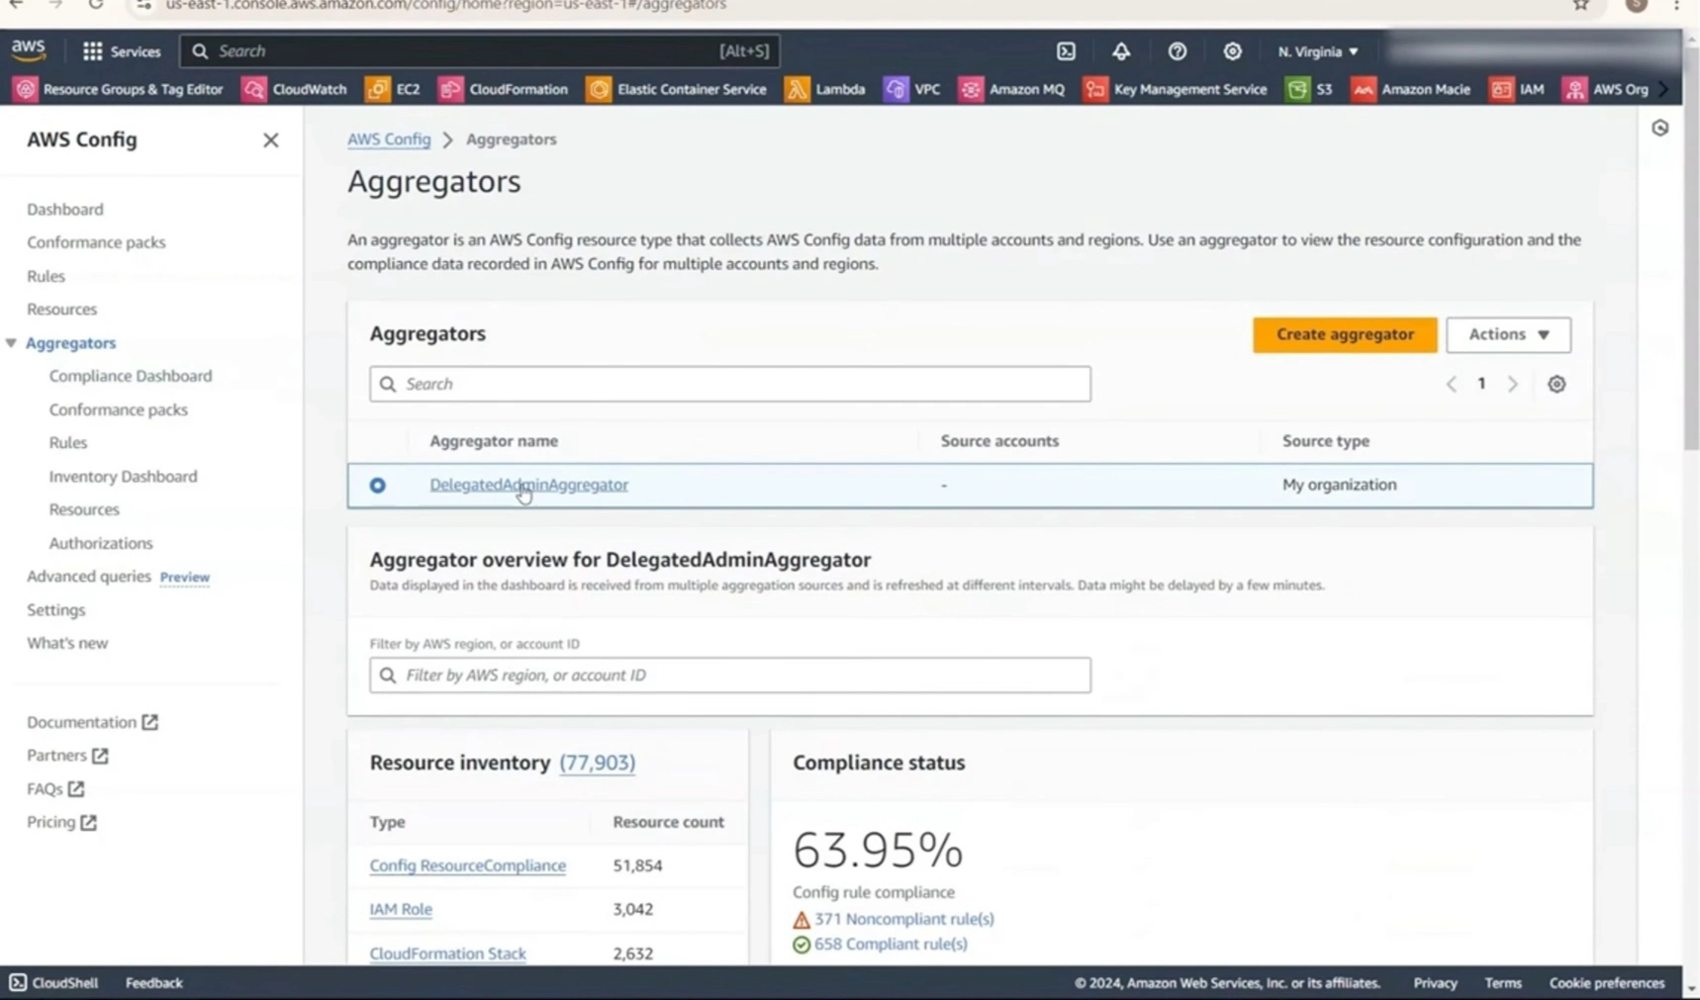The width and height of the screenshot is (1700, 1000).
Task: Open the N. Virginia region selector
Action: (x=1317, y=50)
